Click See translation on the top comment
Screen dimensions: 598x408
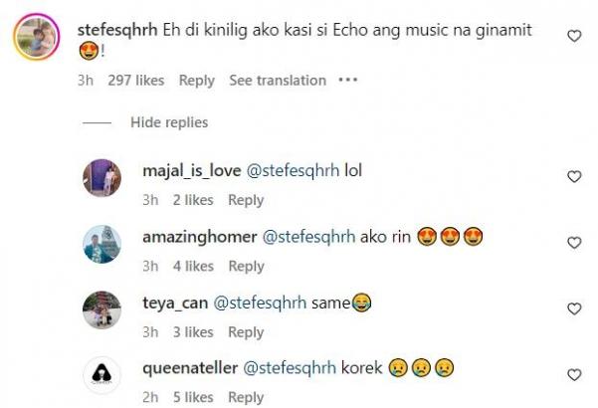[277, 81]
